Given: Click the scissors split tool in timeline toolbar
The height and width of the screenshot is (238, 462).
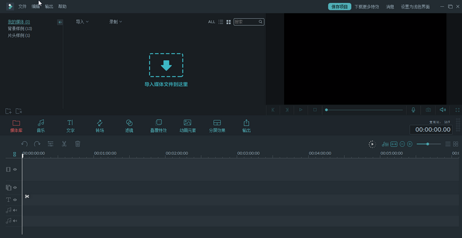Looking at the screenshot, I should point(64,144).
